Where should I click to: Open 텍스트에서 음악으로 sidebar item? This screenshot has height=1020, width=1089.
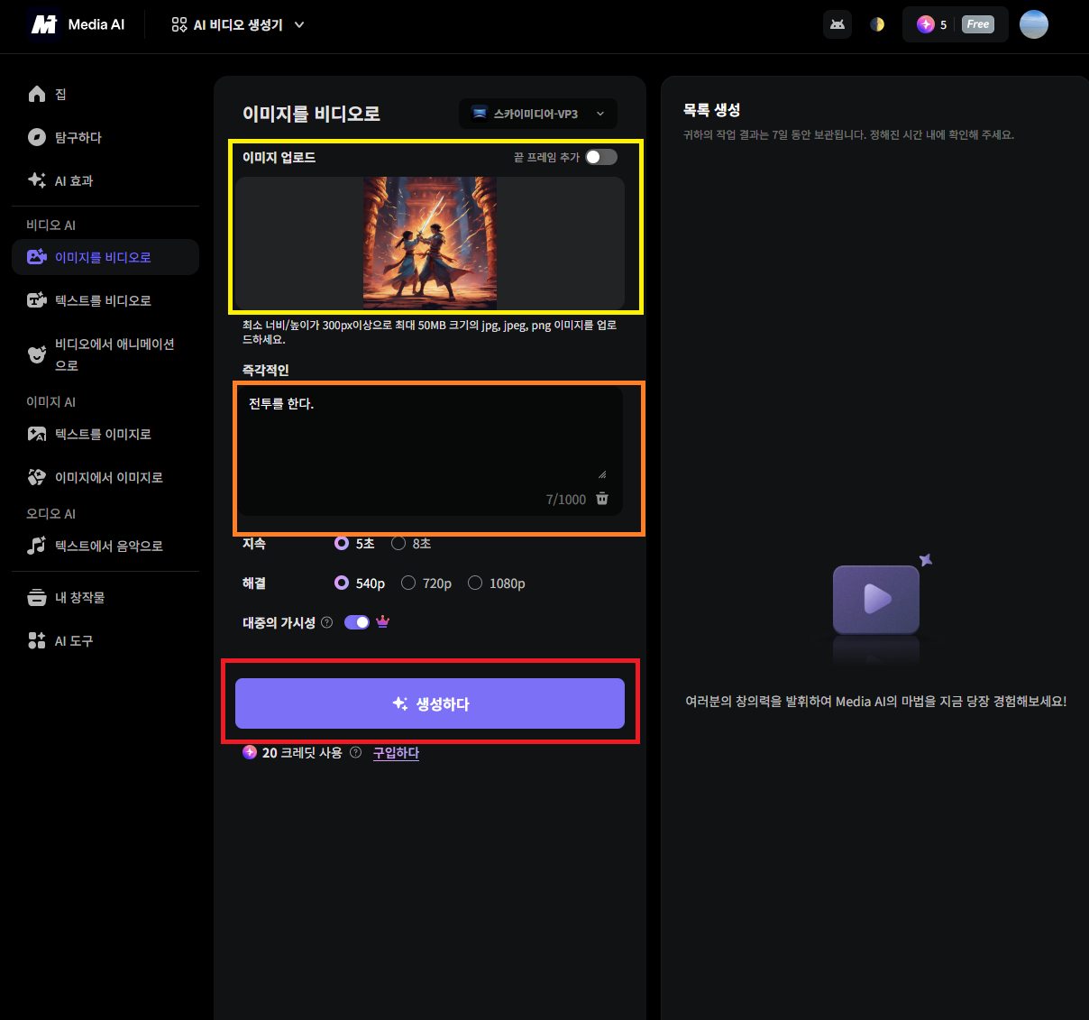(x=105, y=546)
